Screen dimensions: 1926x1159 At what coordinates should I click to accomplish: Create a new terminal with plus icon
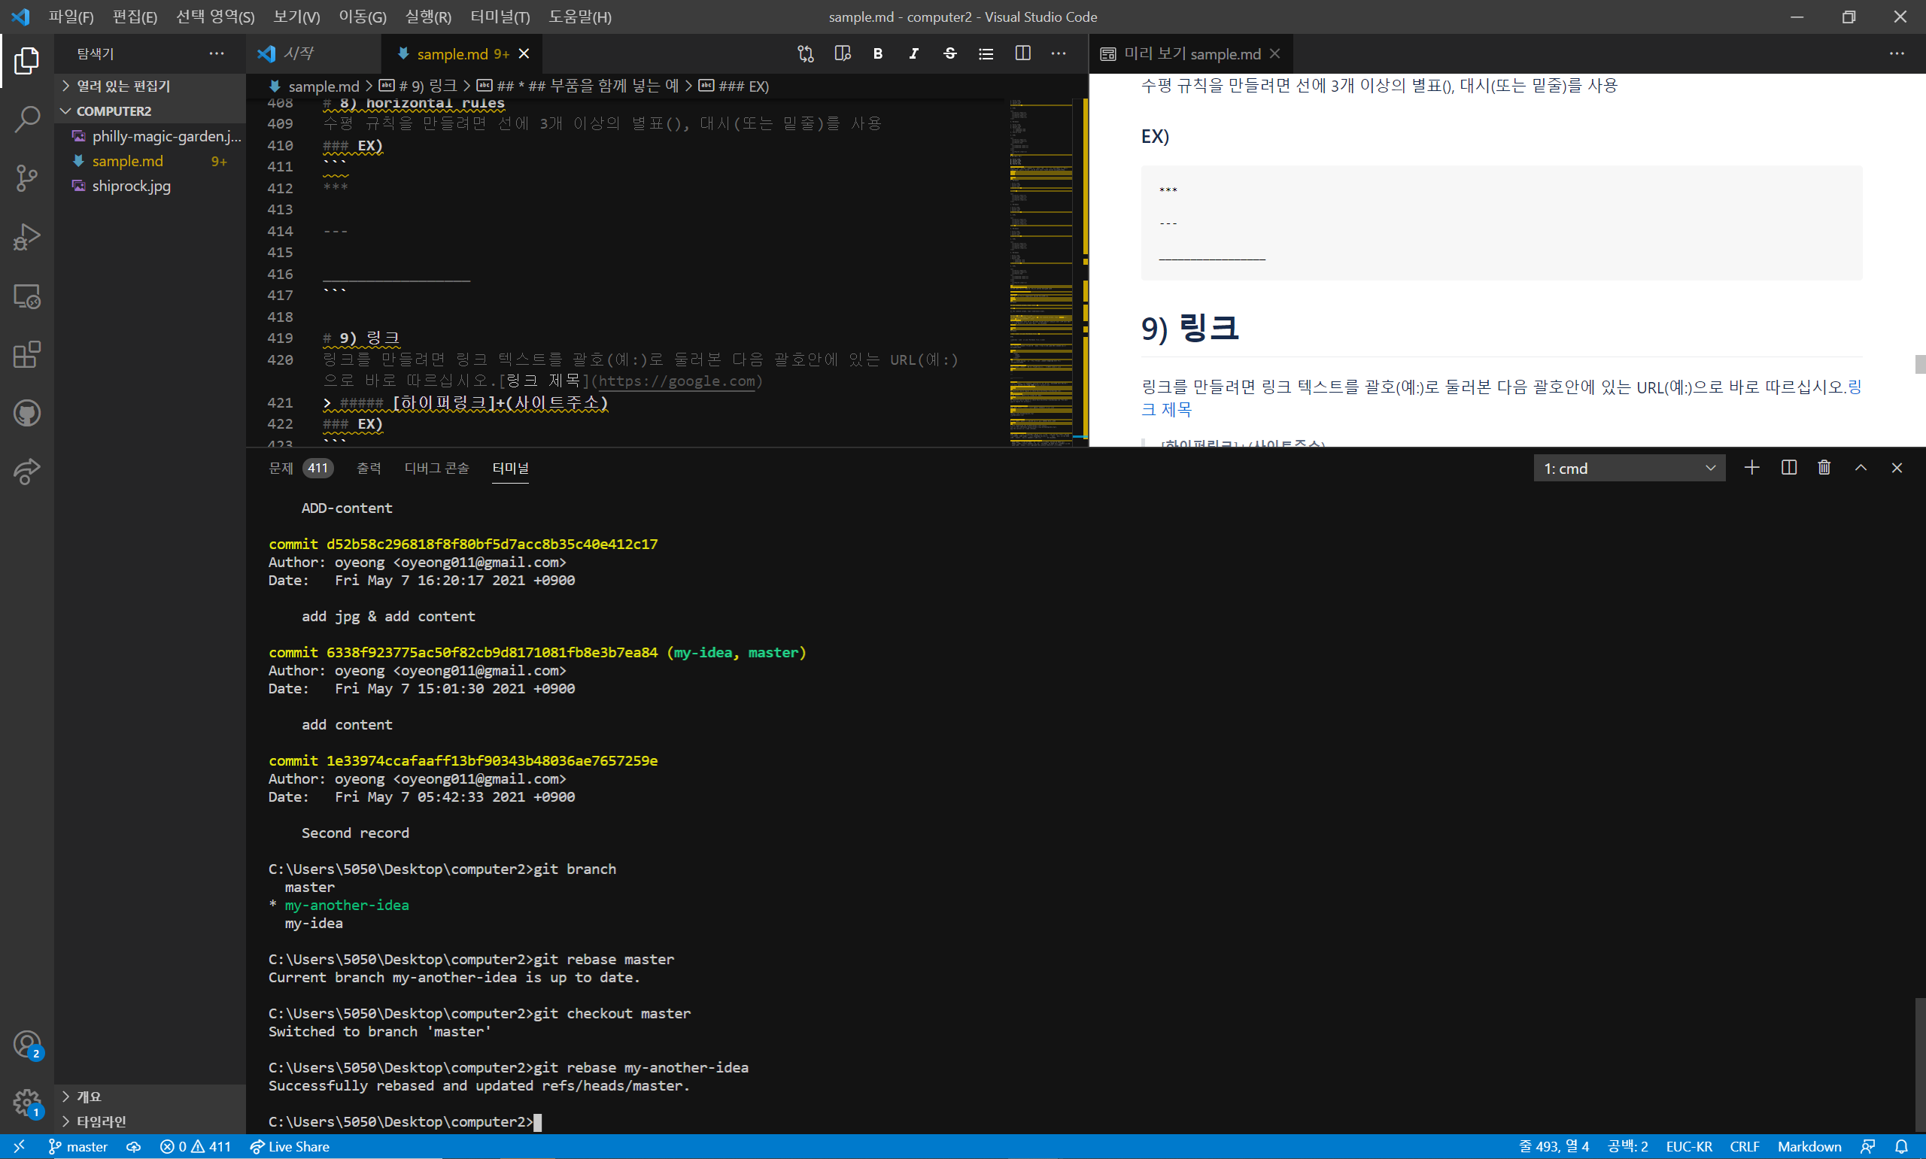click(x=1751, y=468)
